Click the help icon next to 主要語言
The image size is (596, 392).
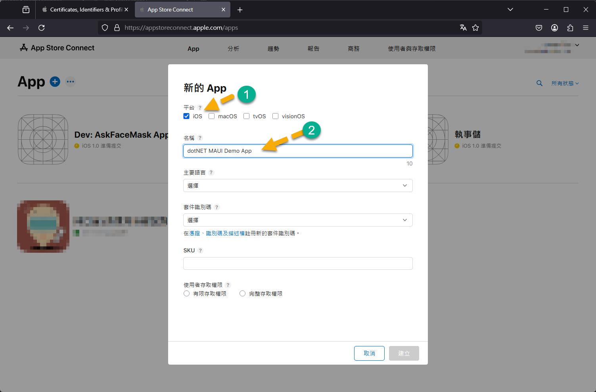(x=211, y=173)
